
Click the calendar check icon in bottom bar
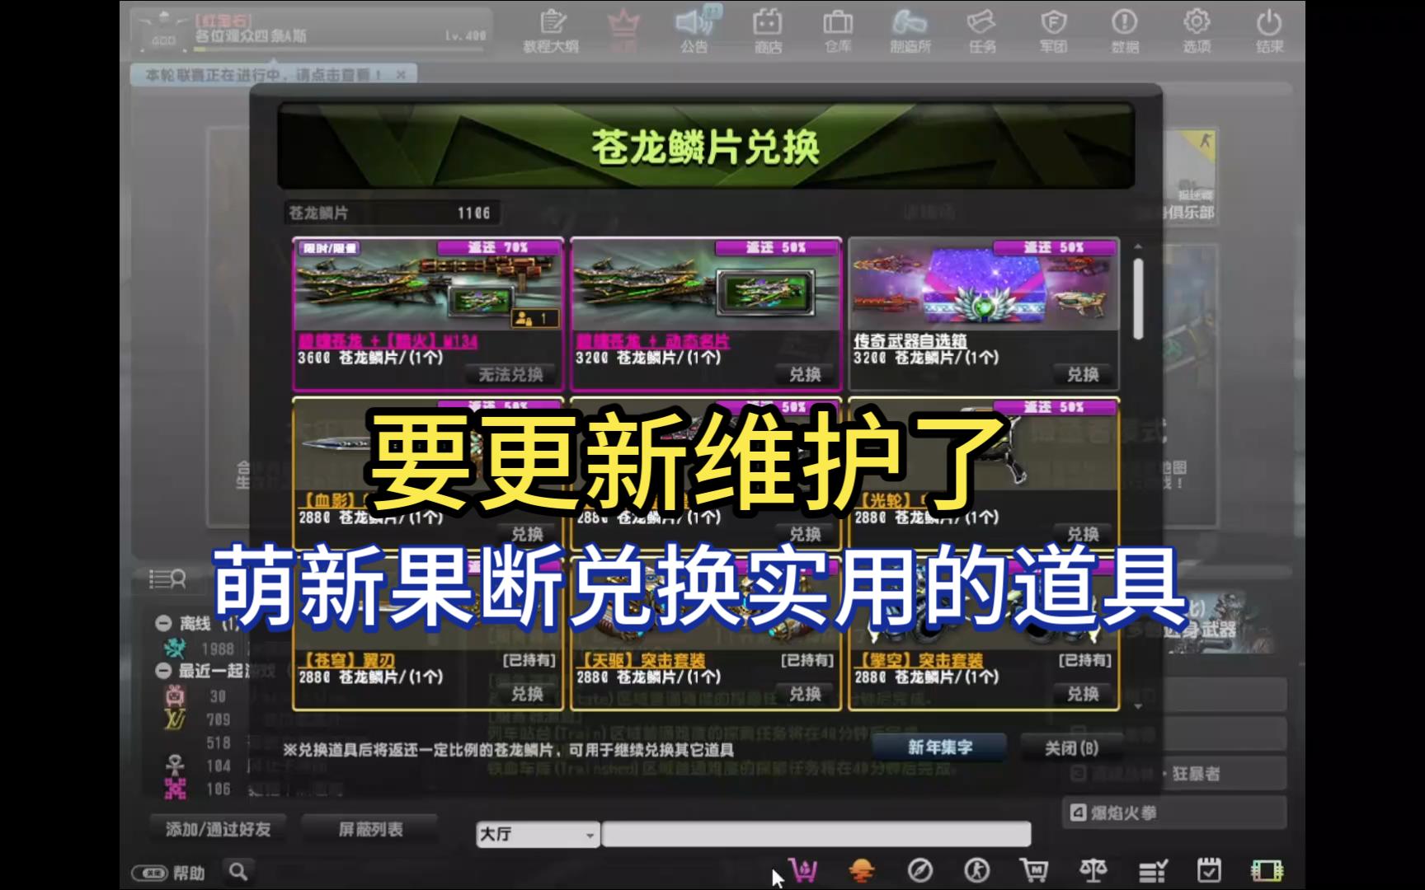1209,870
